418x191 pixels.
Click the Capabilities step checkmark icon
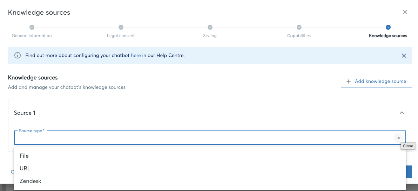click(x=299, y=27)
